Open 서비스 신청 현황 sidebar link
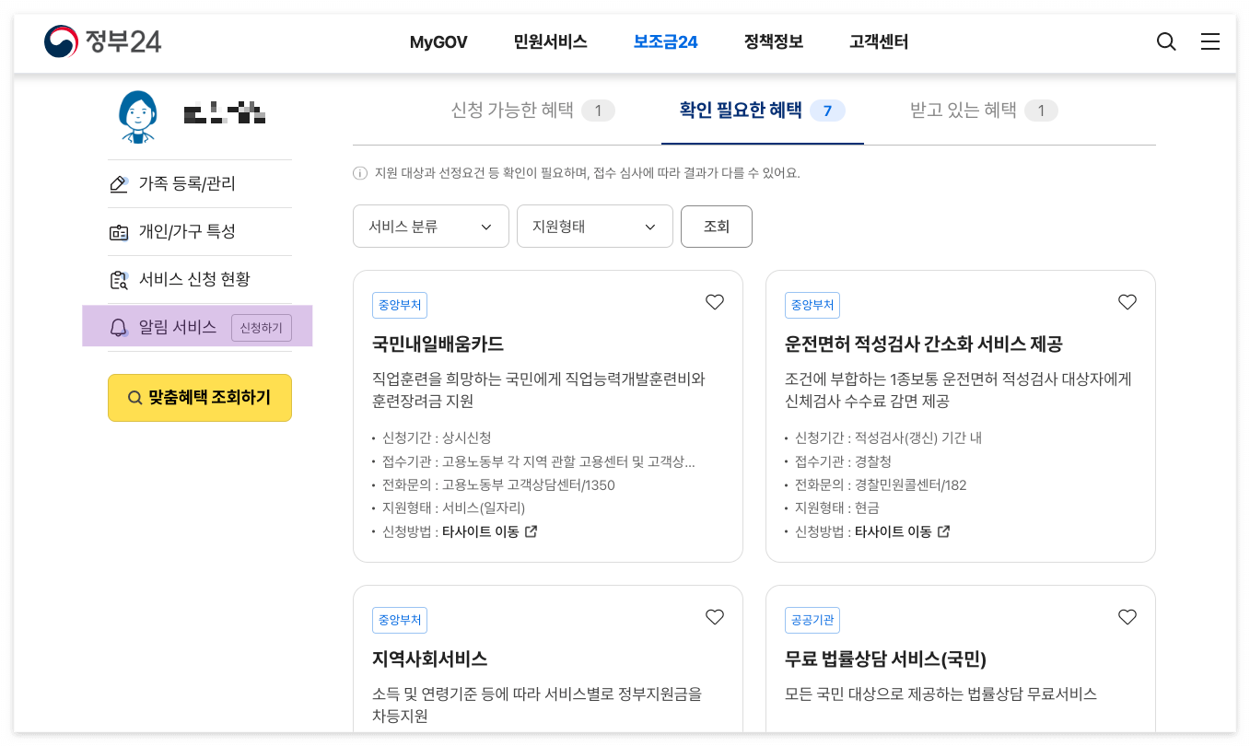The height and width of the screenshot is (746, 1250). click(194, 280)
